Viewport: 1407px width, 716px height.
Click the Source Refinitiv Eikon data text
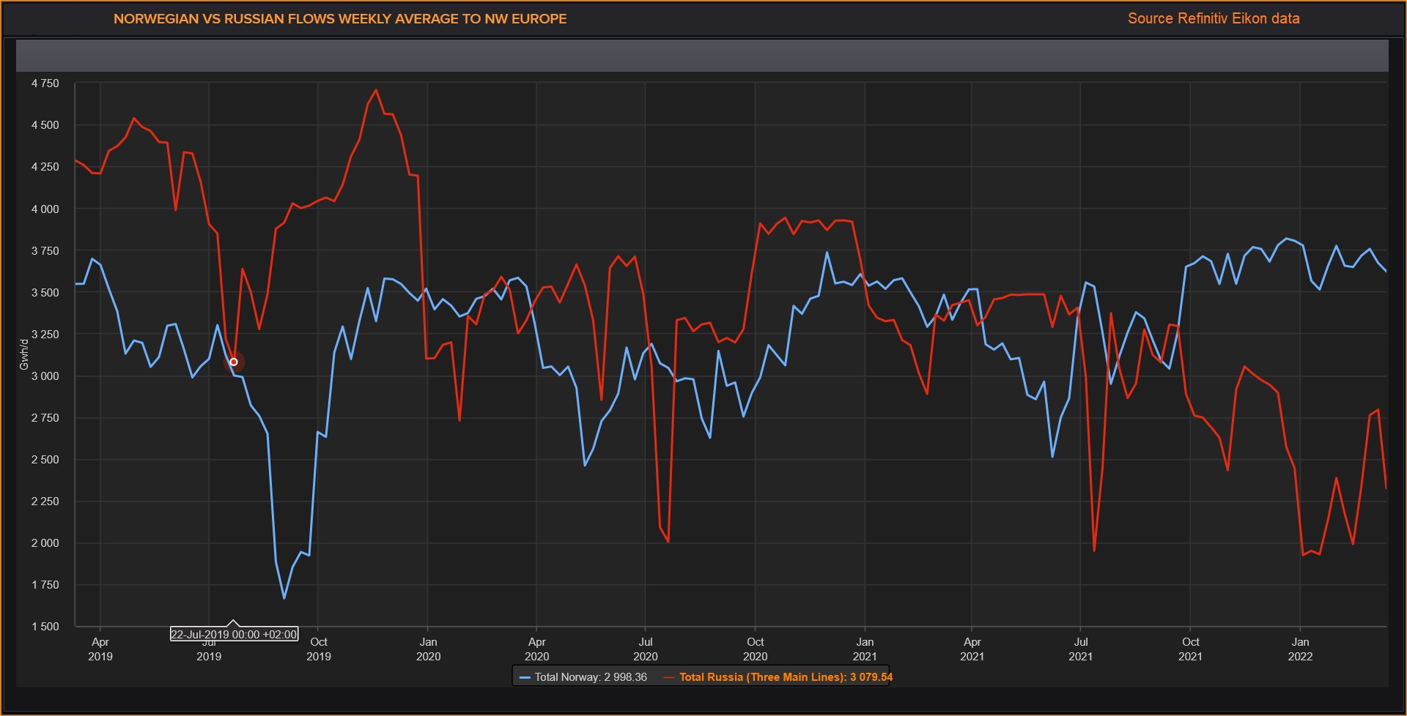(x=1214, y=18)
